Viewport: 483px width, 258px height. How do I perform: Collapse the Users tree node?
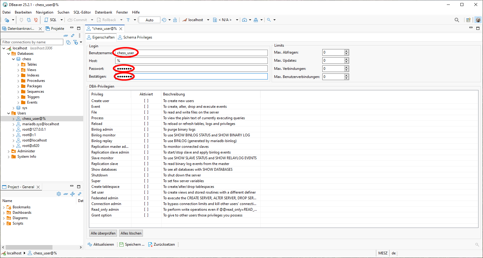(x=8, y=113)
